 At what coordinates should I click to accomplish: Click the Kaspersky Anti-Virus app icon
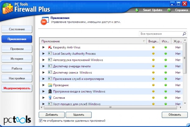(50, 47)
